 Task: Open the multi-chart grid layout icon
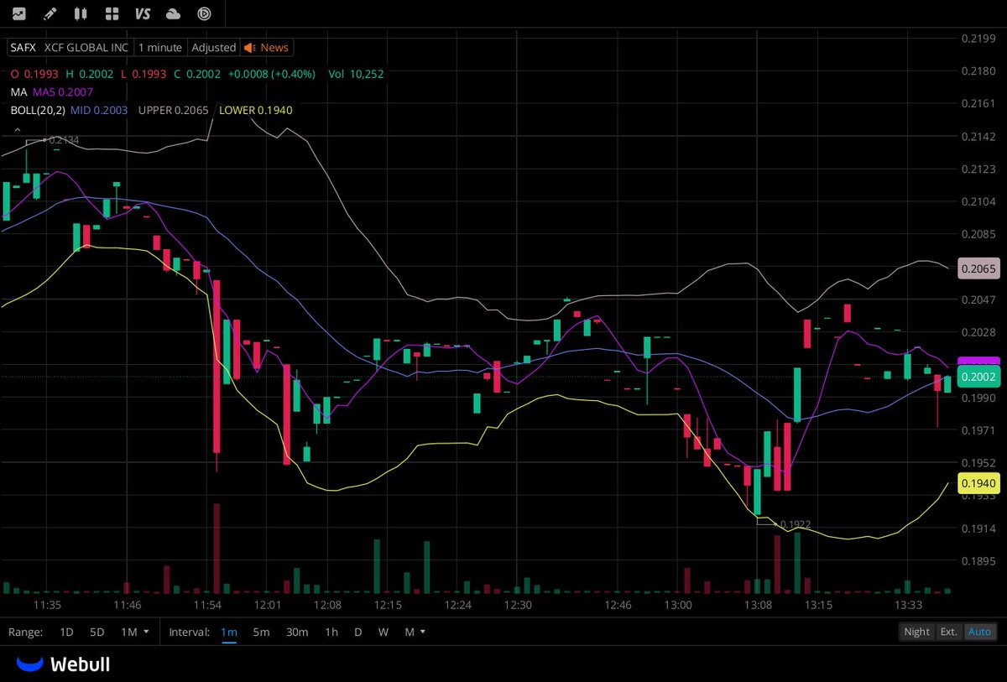click(112, 13)
